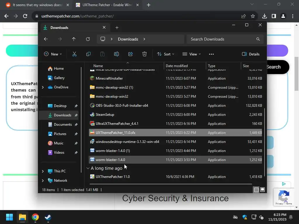The image size is (299, 224).
Task: Open Chrome side panel icon
Action: 274,16
